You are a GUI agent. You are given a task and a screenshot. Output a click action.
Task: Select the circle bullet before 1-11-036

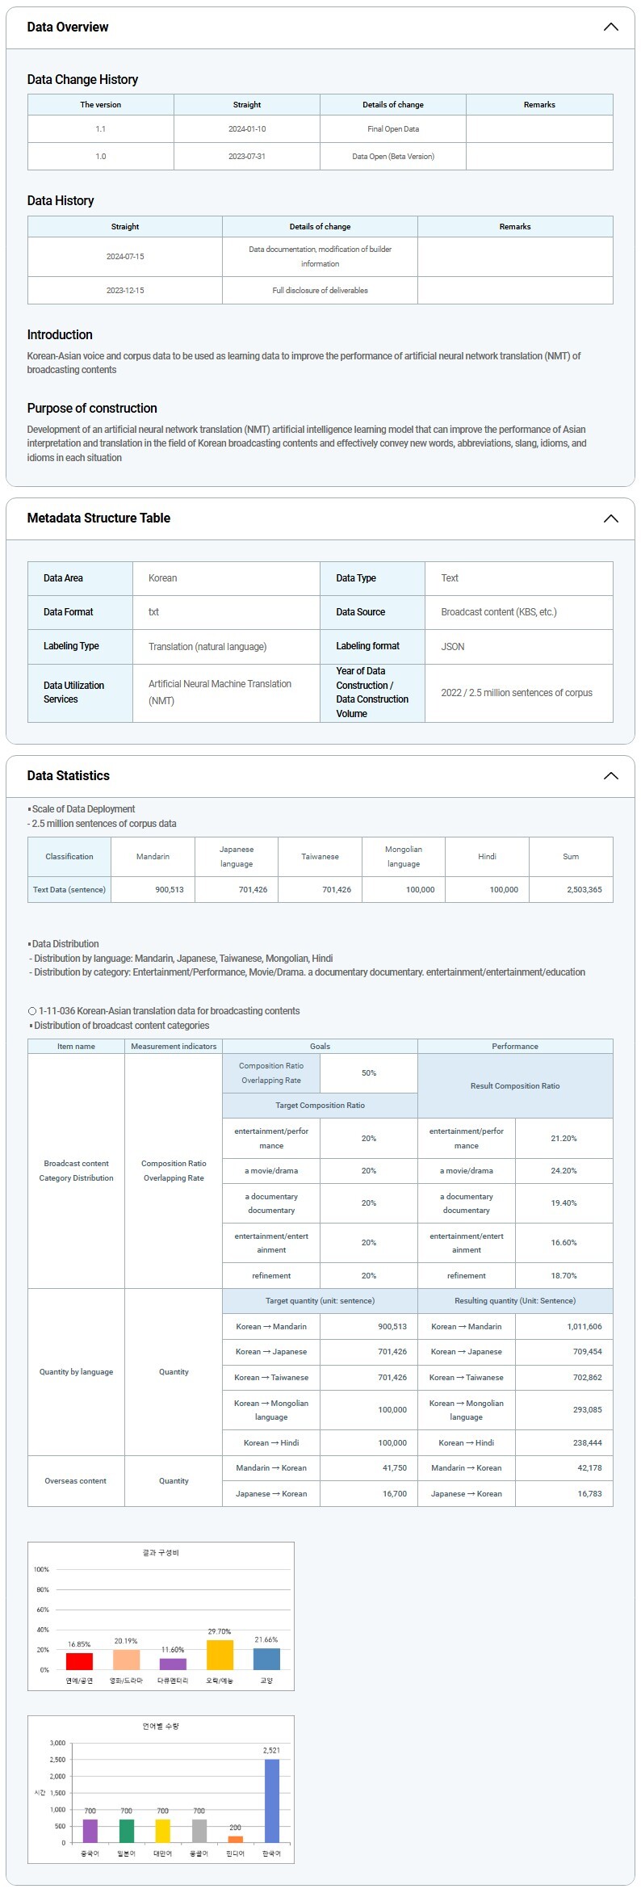[x=32, y=1011]
